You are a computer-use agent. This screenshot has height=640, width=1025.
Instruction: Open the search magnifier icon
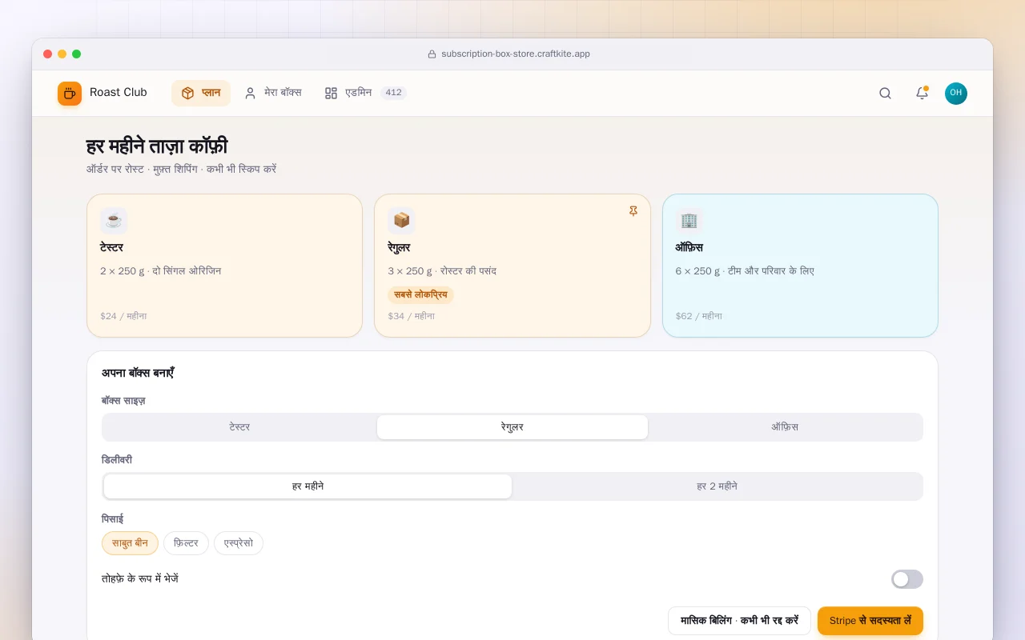(885, 94)
